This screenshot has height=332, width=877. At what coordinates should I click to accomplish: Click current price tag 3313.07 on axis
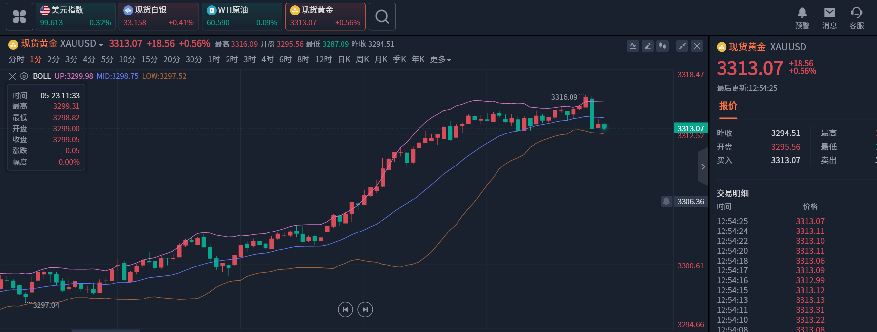pos(690,128)
